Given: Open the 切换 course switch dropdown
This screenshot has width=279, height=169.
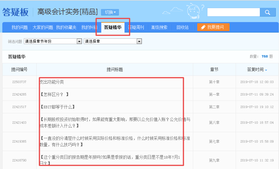Looking at the screenshot, I should tap(110, 12).
